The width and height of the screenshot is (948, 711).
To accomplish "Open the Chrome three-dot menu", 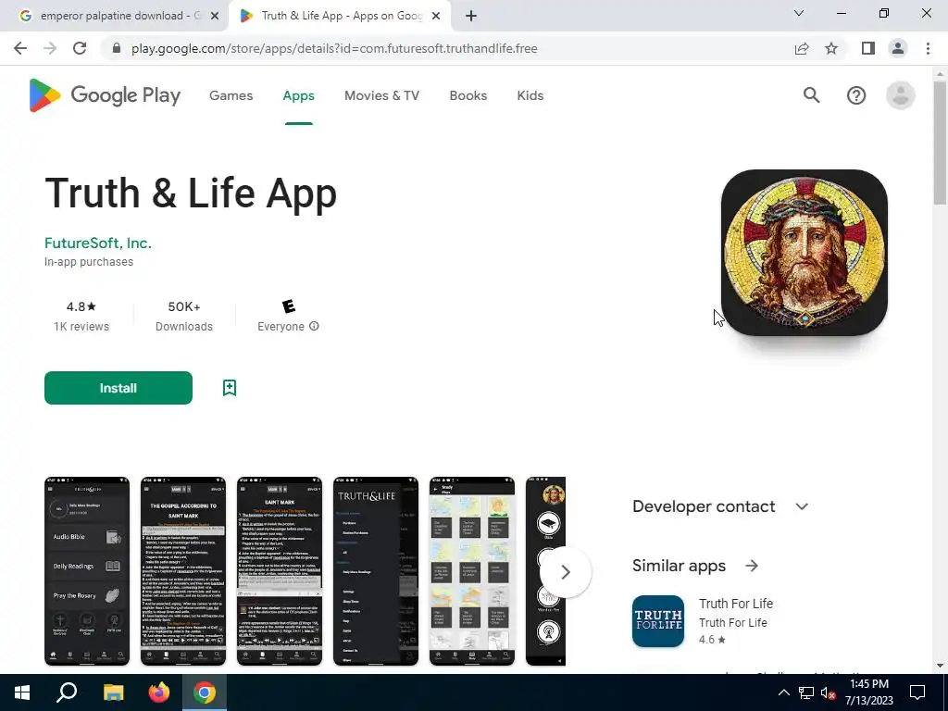I will (x=928, y=48).
